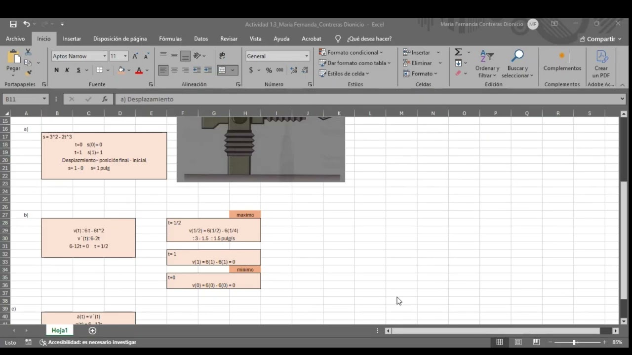The width and height of the screenshot is (632, 355).
Task: Open the Aptos Narrow font name dropdown
Action: pyautogui.click(x=105, y=56)
